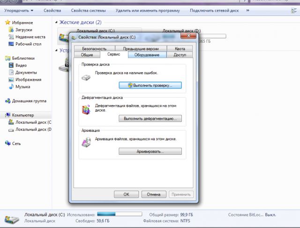
Task: Select Домашняя группа label in navigation
Action: pyautogui.click(x=29, y=101)
